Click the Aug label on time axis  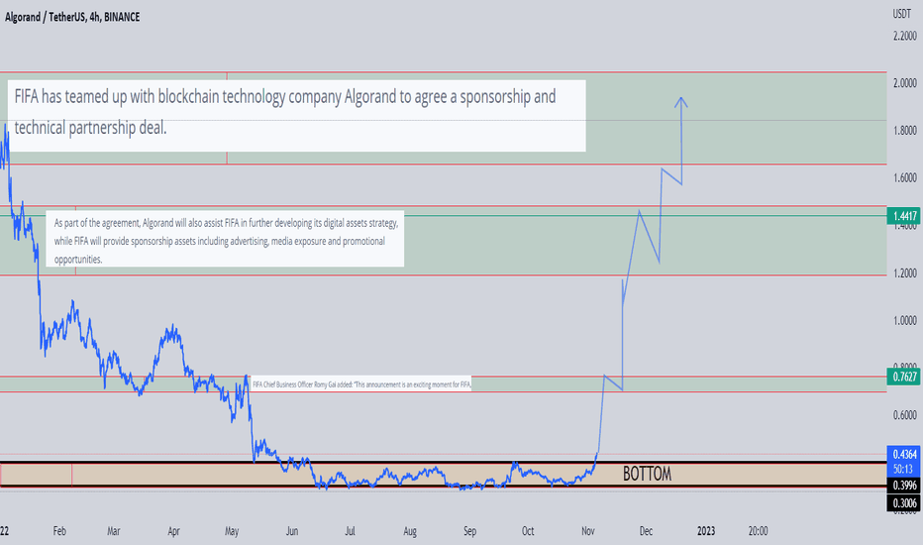pyautogui.click(x=410, y=531)
